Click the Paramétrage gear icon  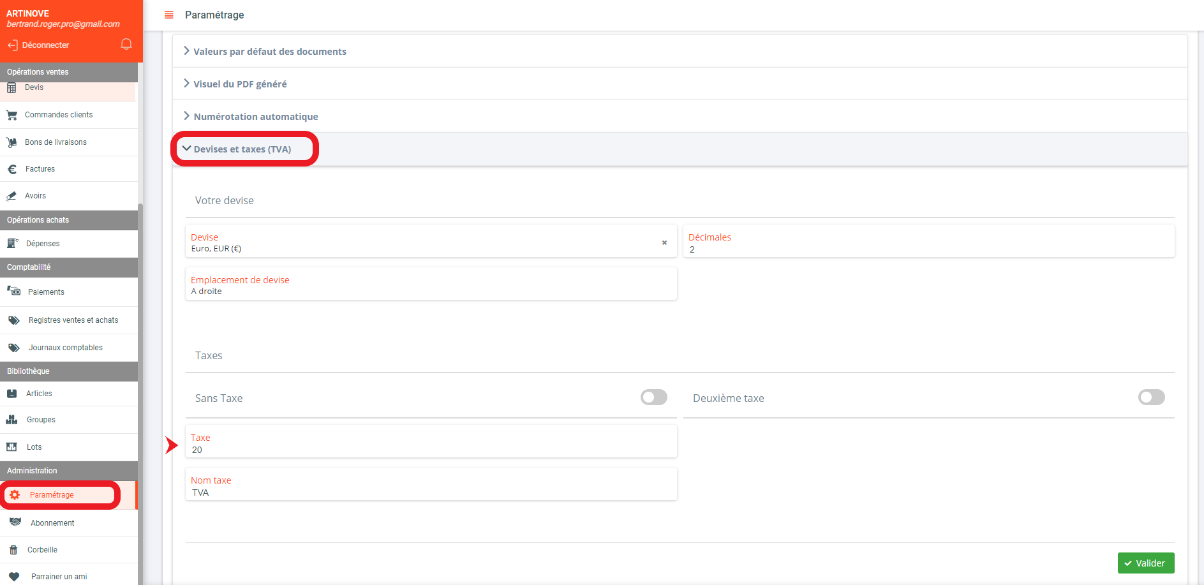pyautogui.click(x=15, y=495)
